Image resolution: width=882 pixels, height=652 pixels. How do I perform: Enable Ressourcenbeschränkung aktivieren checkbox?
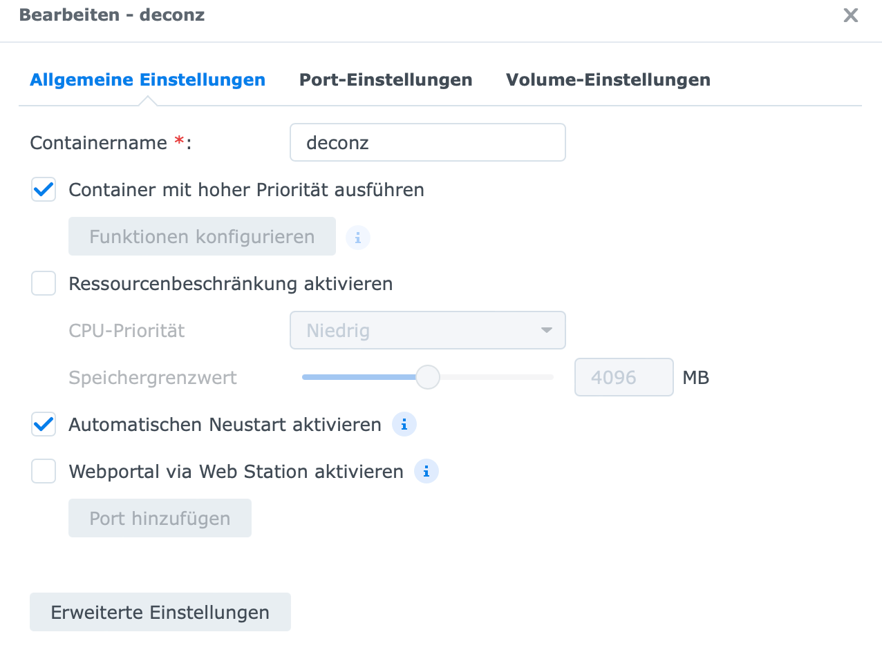44,283
